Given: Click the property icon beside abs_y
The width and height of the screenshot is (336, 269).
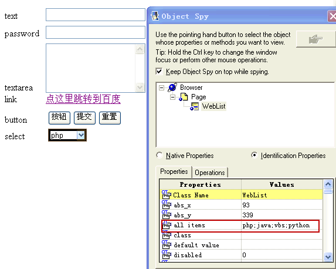Looking at the screenshot, I should (x=167, y=215).
